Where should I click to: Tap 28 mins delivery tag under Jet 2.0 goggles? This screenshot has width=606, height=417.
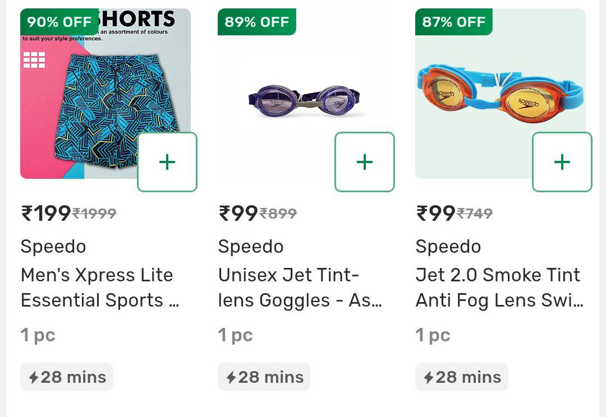click(x=462, y=377)
